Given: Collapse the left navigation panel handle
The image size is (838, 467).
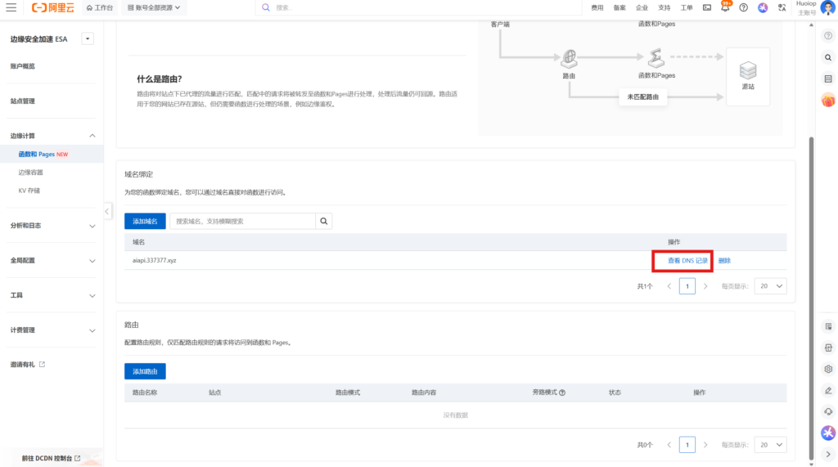Looking at the screenshot, I should point(108,212).
